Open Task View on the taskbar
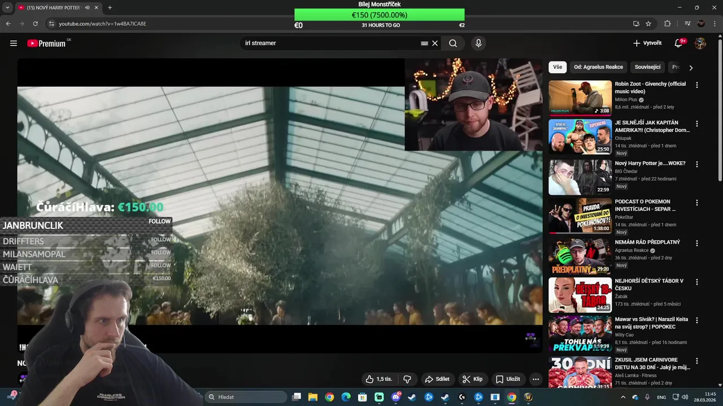The height and width of the screenshot is (406, 723). pyautogui.click(x=297, y=397)
